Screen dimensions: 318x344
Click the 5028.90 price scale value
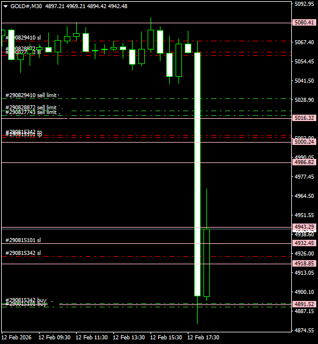[x=304, y=100]
